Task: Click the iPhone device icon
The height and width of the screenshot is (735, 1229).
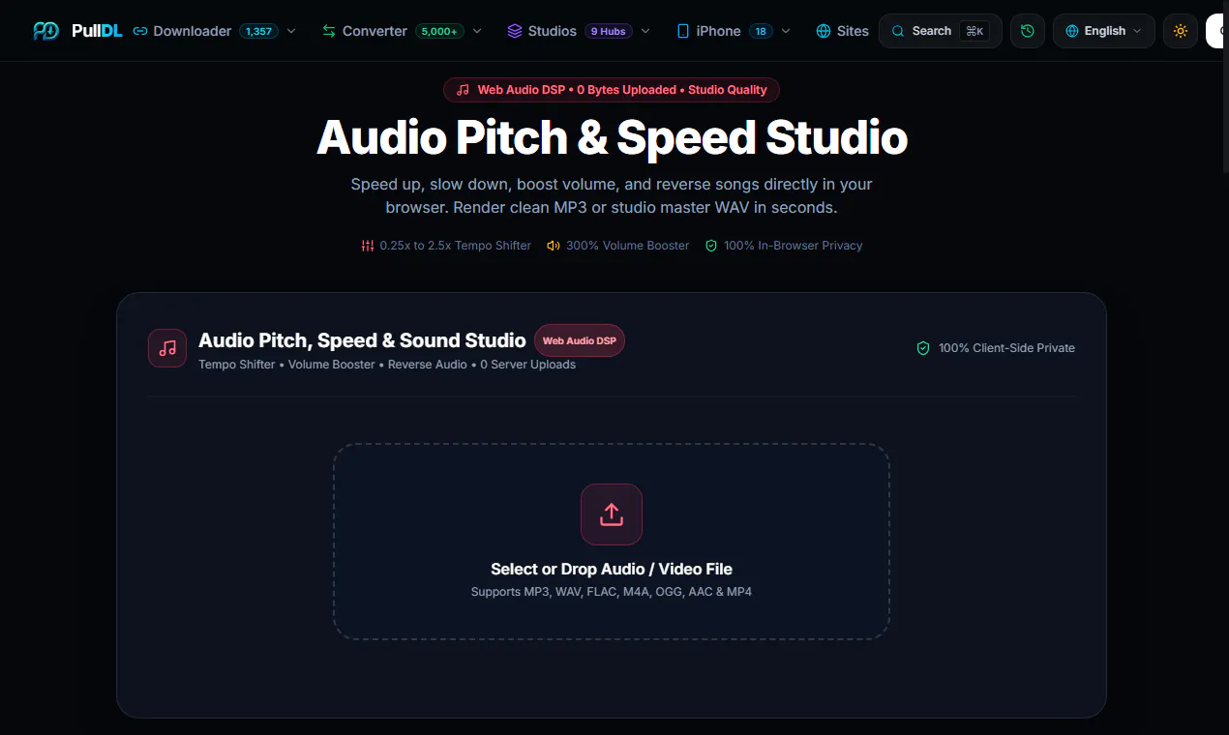Action: click(683, 31)
